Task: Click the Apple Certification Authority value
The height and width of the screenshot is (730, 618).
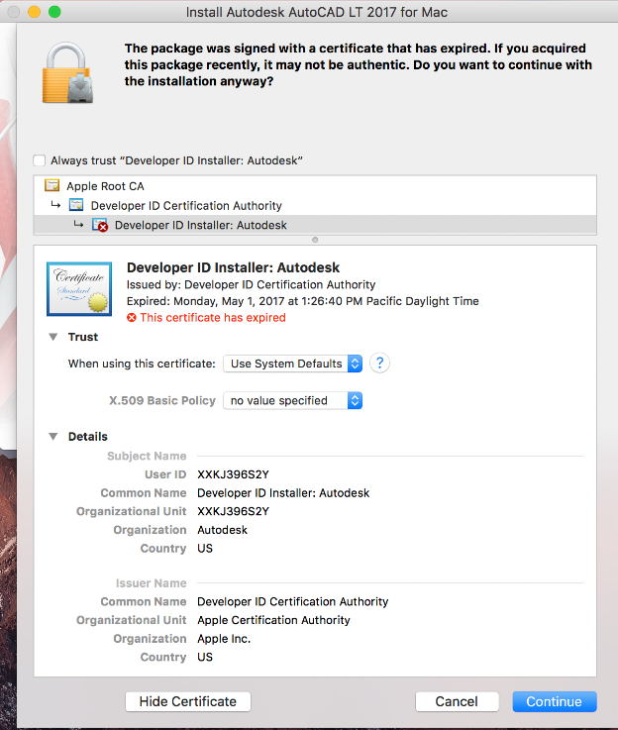Action: [x=273, y=620]
